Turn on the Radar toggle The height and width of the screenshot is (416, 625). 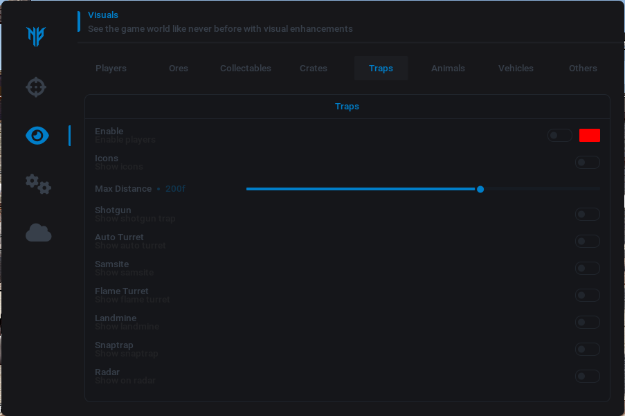click(587, 377)
